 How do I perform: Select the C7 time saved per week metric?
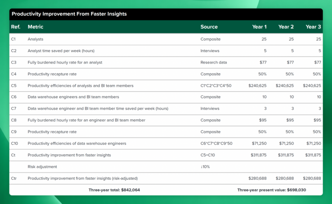pos(98,108)
